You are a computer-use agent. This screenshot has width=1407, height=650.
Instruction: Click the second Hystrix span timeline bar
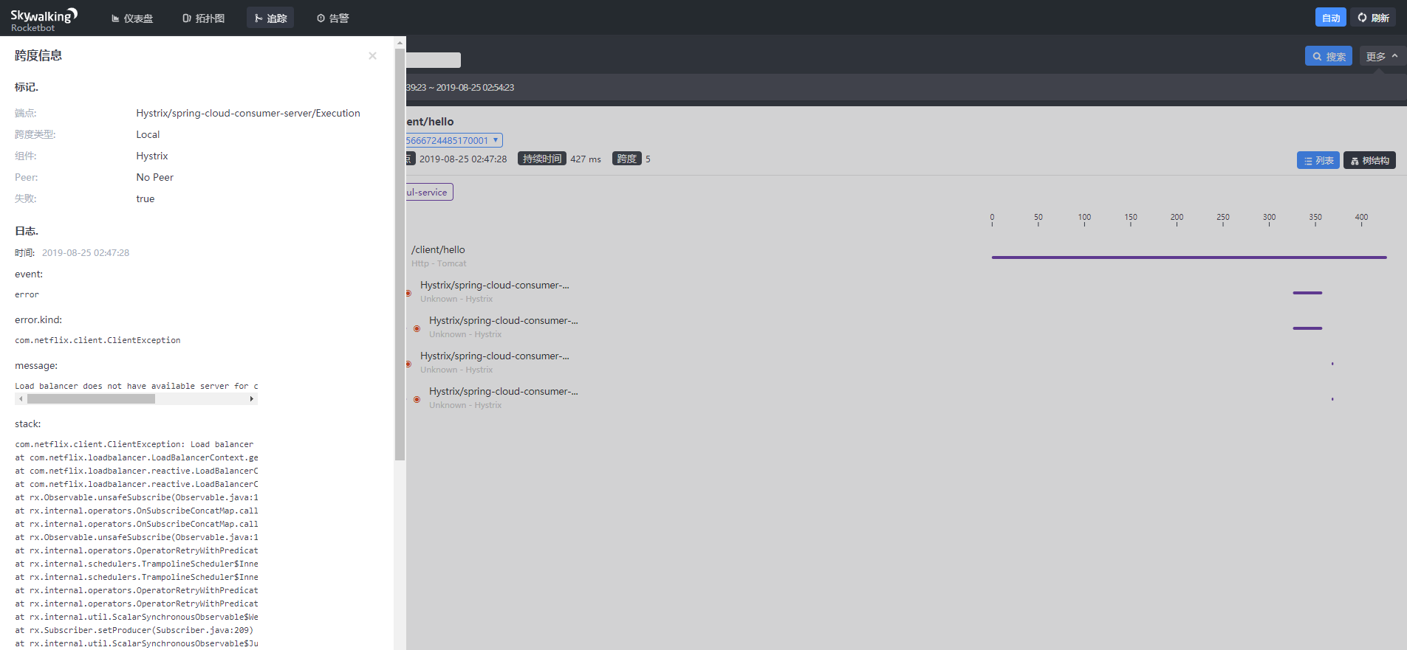click(x=1307, y=328)
